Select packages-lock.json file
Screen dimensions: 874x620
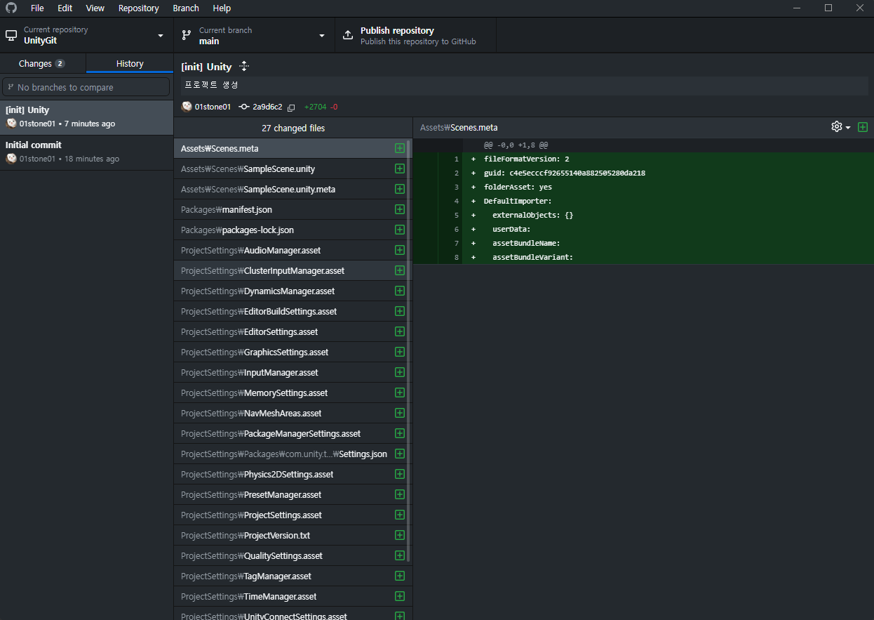293,230
